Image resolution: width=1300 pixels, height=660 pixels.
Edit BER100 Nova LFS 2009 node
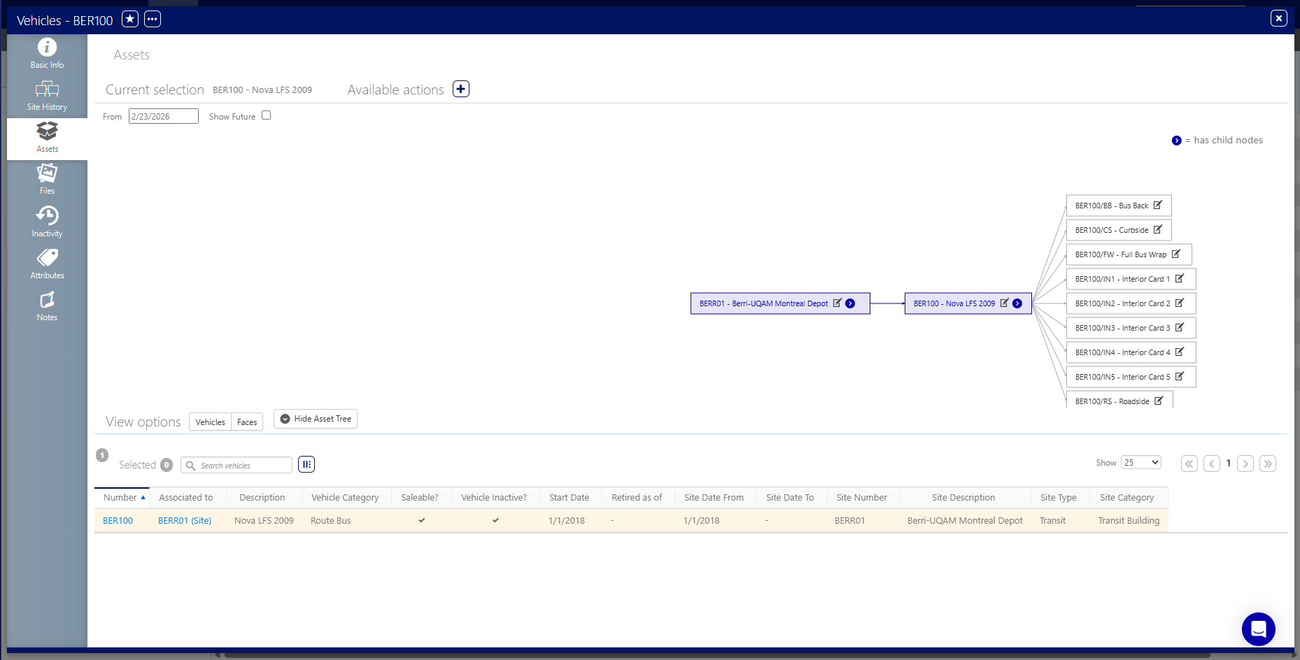[x=1004, y=303]
